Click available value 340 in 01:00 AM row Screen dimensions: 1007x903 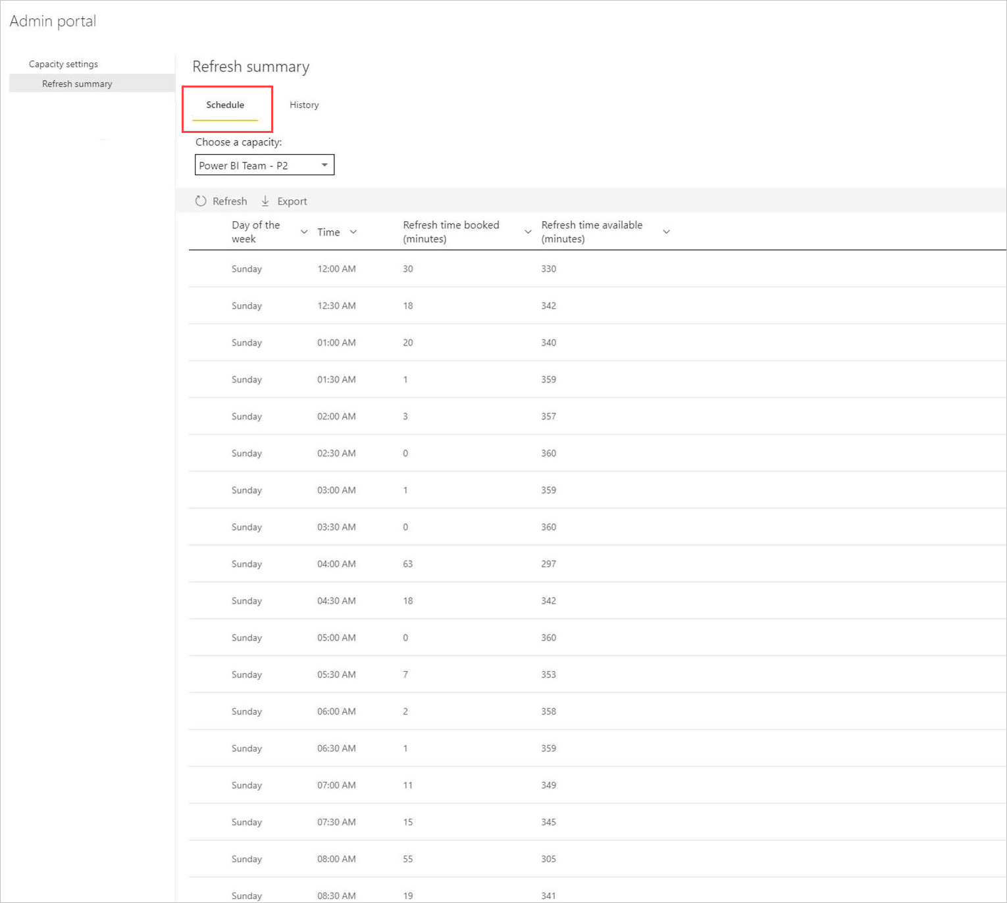pyautogui.click(x=549, y=342)
